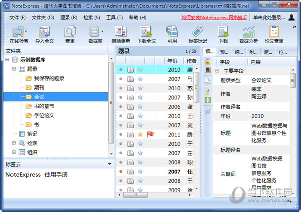Click the red flag on 2011 record

pos(150,134)
